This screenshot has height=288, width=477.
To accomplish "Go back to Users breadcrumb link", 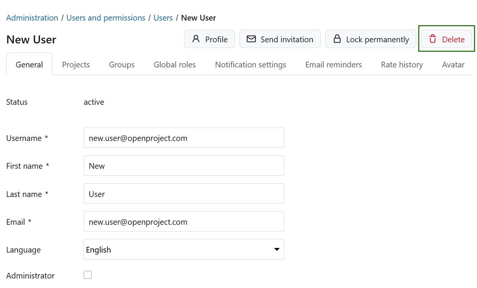I will click(163, 18).
